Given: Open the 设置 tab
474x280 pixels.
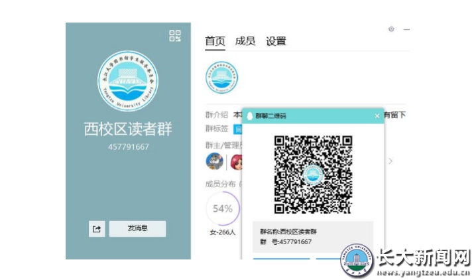Looking at the screenshot, I should point(276,41).
